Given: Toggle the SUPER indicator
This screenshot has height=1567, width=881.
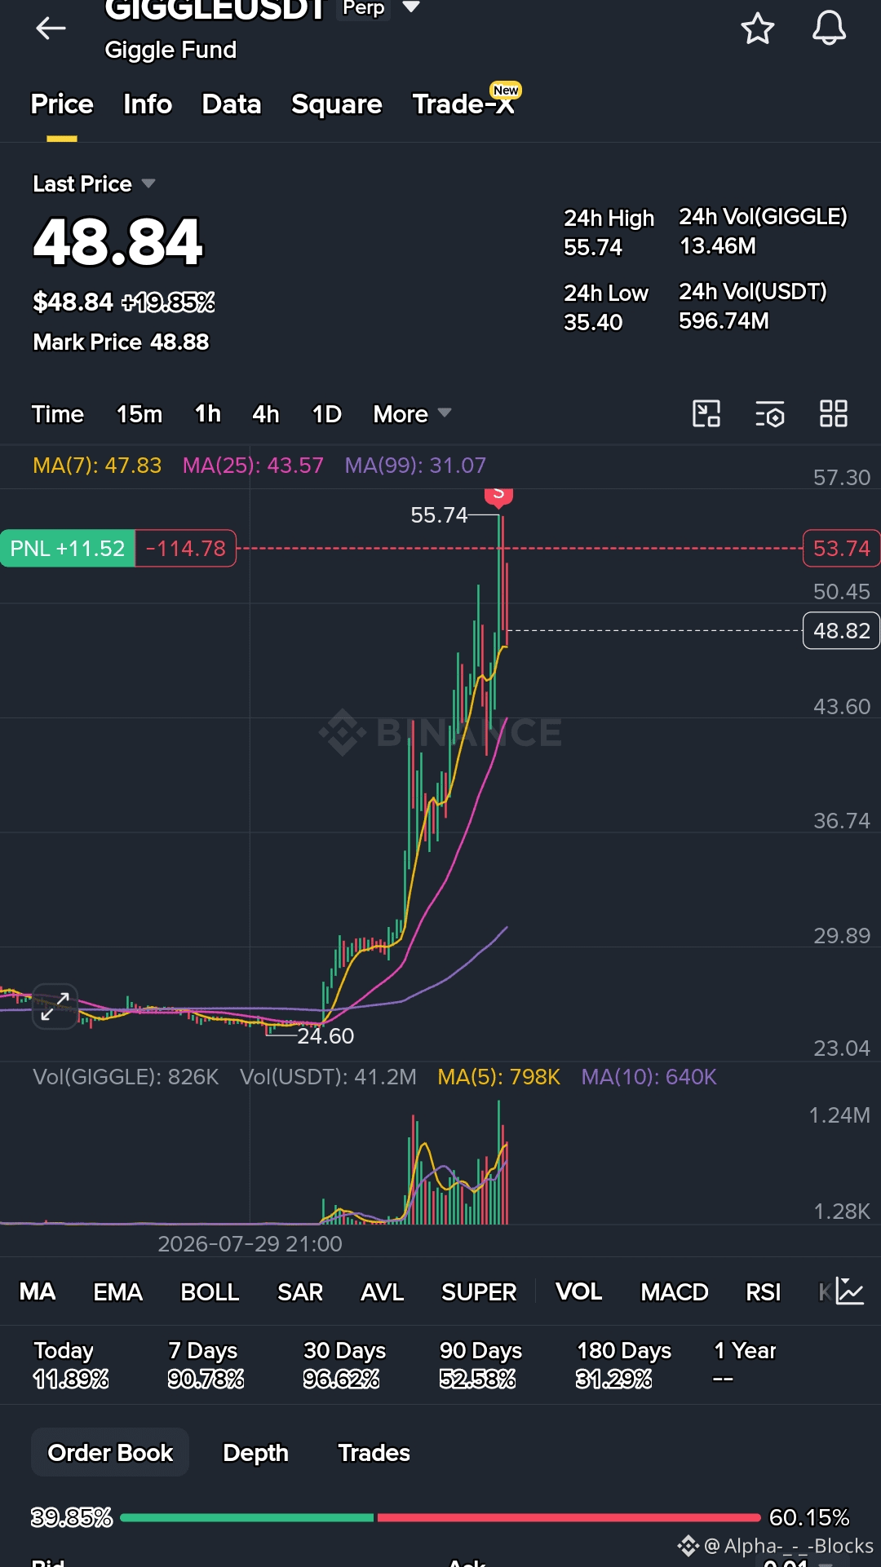Looking at the screenshot, I should pyautogui.click(x=479, y=1291).
